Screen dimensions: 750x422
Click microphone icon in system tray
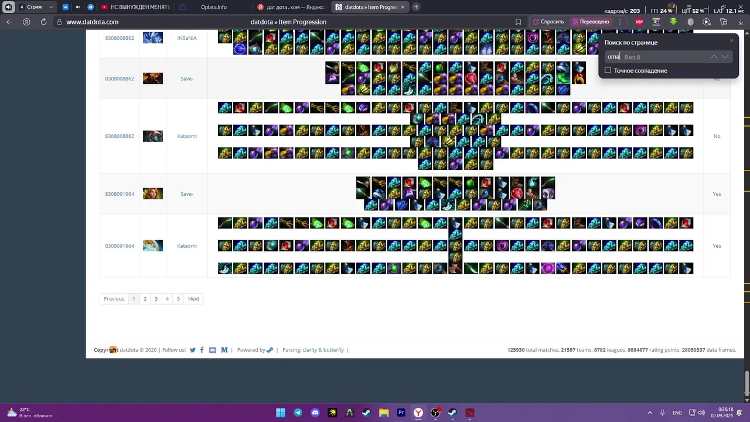(662, 413)
